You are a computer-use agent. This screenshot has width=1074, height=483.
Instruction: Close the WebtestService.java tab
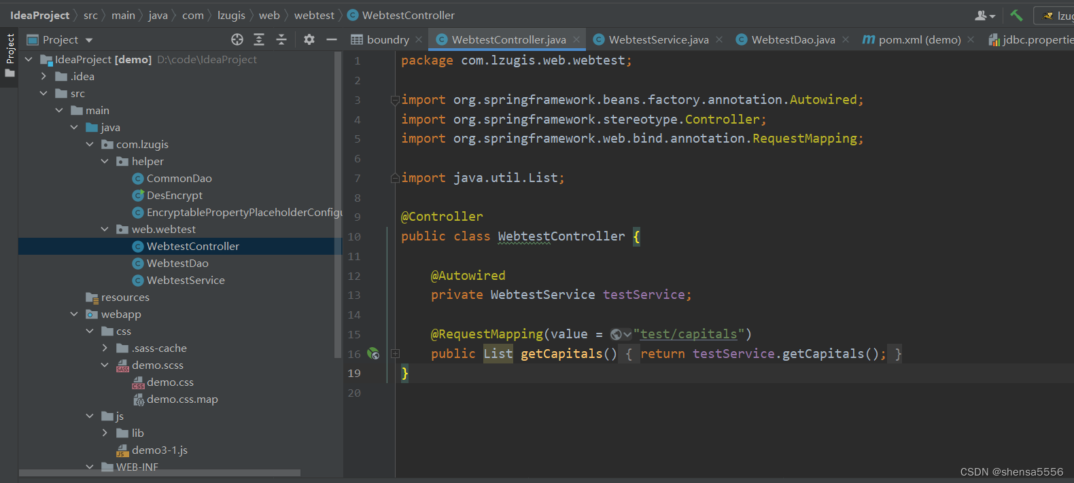719,39
